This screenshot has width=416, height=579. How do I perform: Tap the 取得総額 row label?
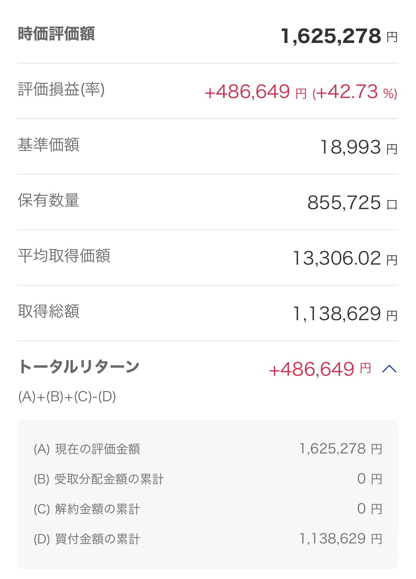(48, 311)
